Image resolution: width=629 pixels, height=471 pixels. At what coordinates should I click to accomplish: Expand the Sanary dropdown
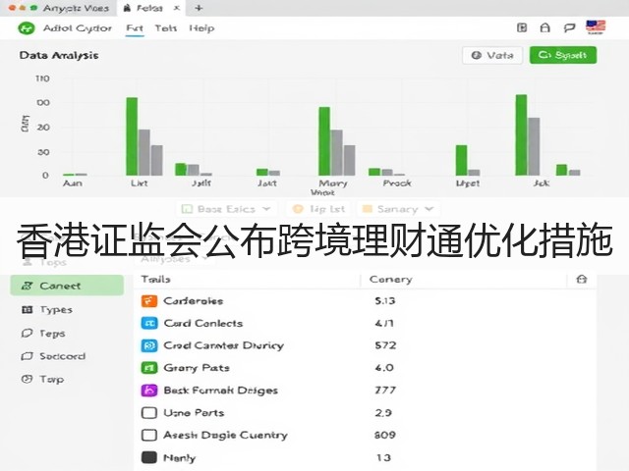(x=398, y=209)
